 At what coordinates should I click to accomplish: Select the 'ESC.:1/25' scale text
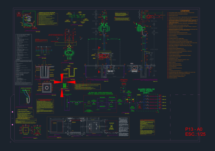[195, 134]
